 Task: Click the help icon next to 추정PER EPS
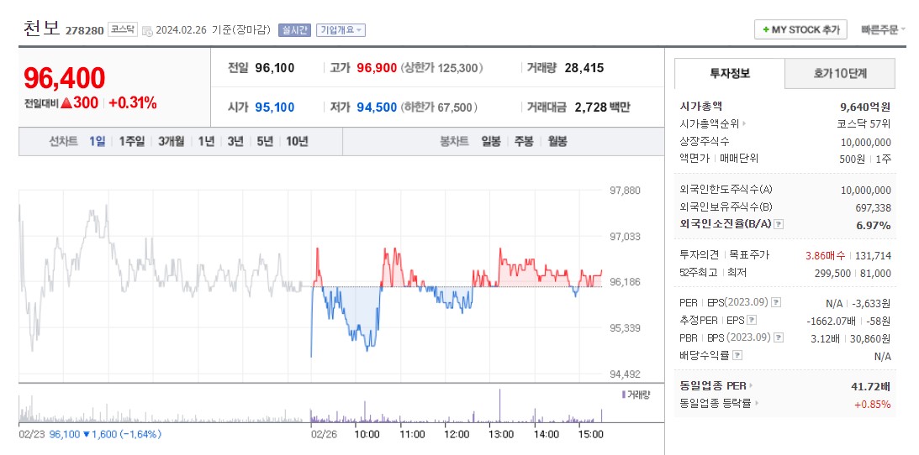tap(752, 320)
